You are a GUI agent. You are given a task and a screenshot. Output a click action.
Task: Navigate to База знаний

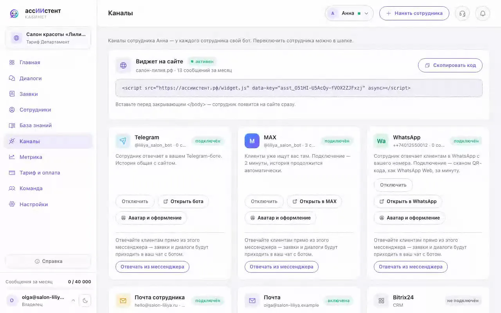click(x=48, y=126)
